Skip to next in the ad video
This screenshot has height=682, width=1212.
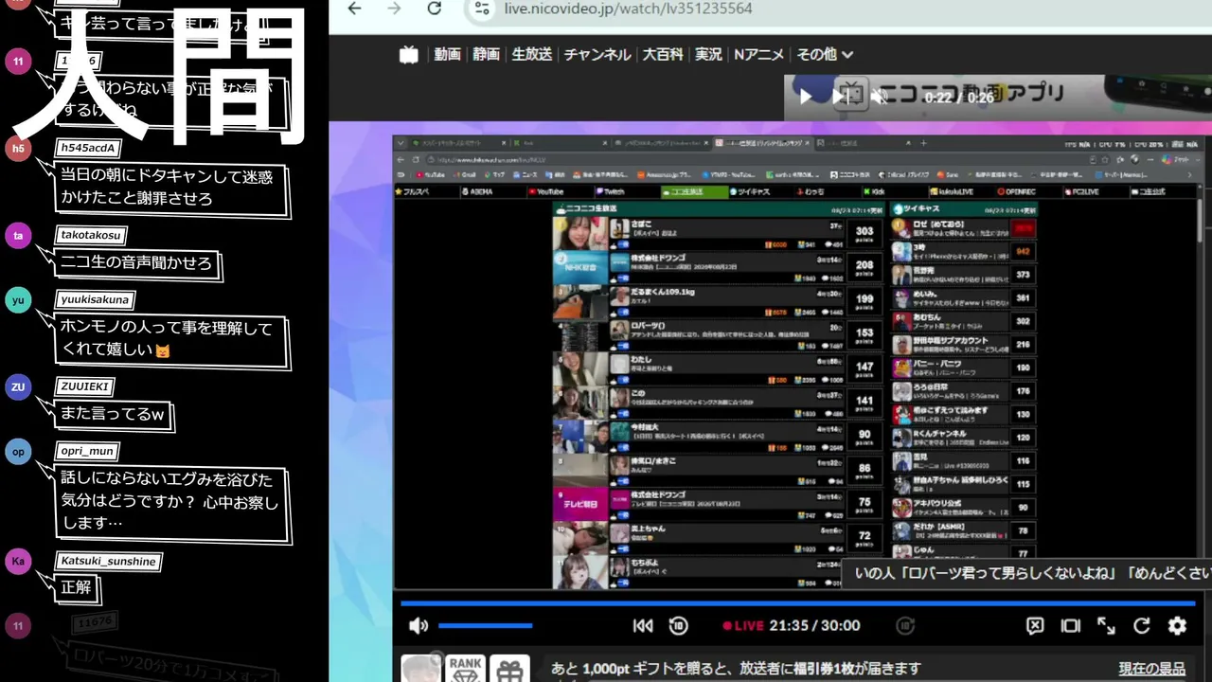(x=840, y=97)
